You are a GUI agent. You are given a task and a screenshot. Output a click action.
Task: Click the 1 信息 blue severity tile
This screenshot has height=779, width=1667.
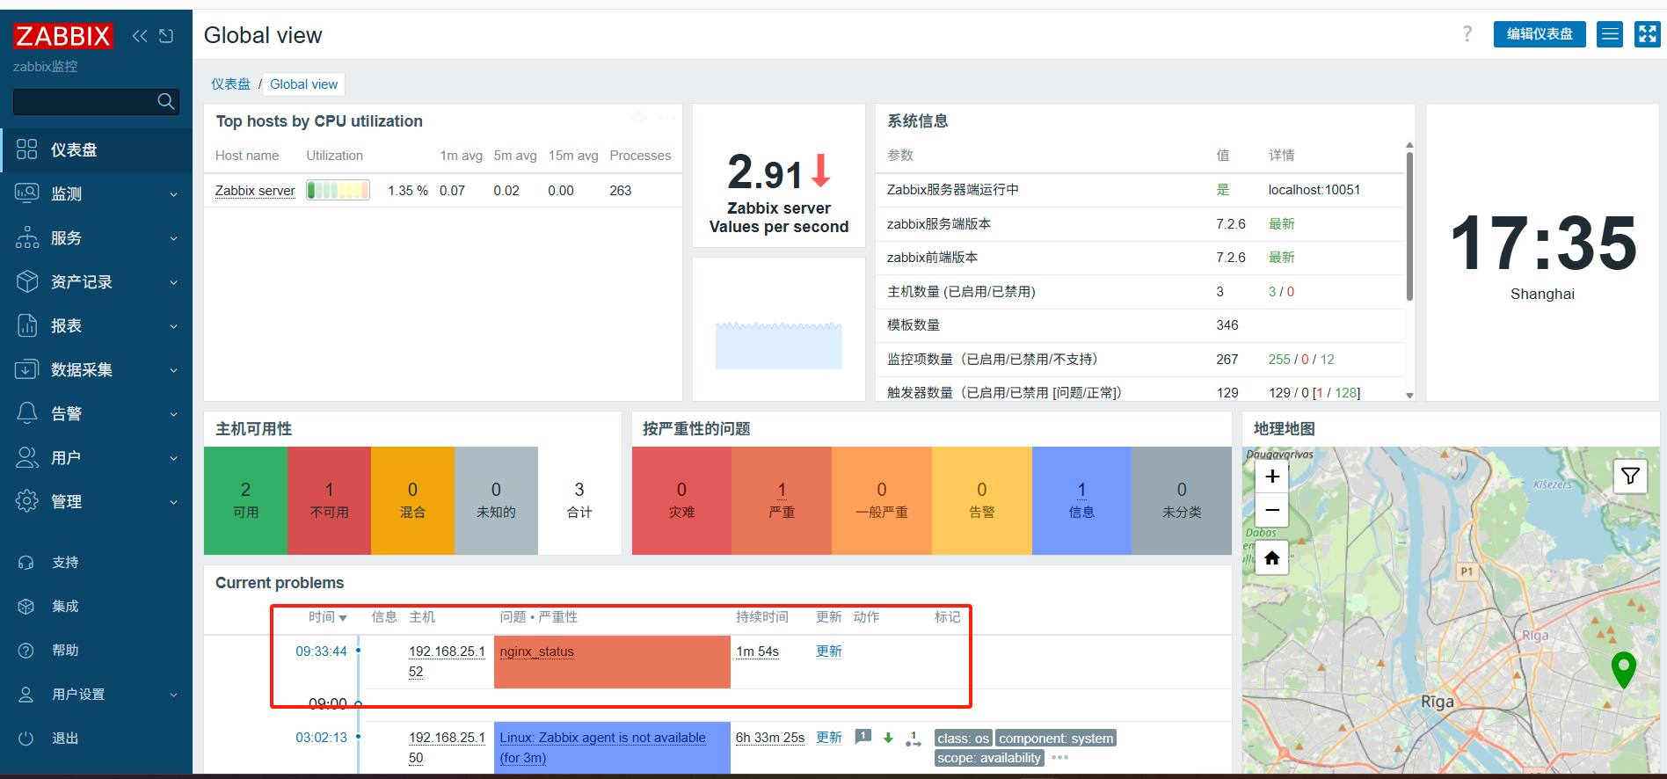[1081, 500]
